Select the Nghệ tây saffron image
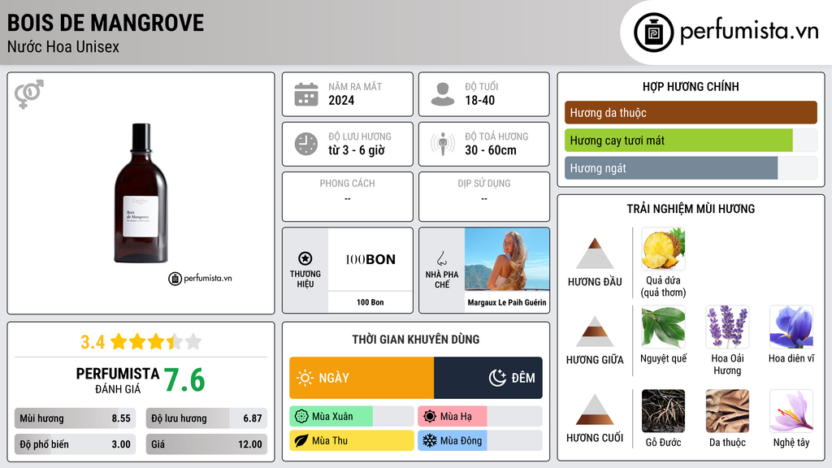 (791, 410)
